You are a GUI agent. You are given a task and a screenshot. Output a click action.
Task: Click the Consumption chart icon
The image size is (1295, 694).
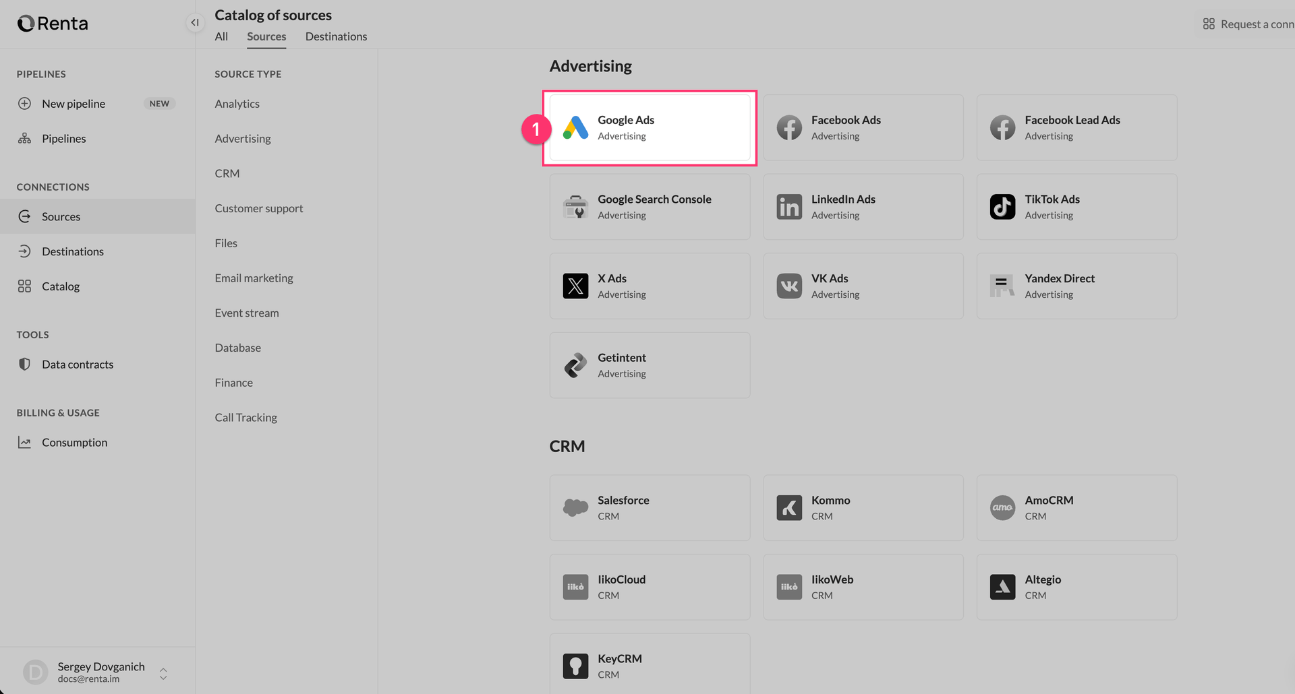pyautogui.click(x=24, y=442)
